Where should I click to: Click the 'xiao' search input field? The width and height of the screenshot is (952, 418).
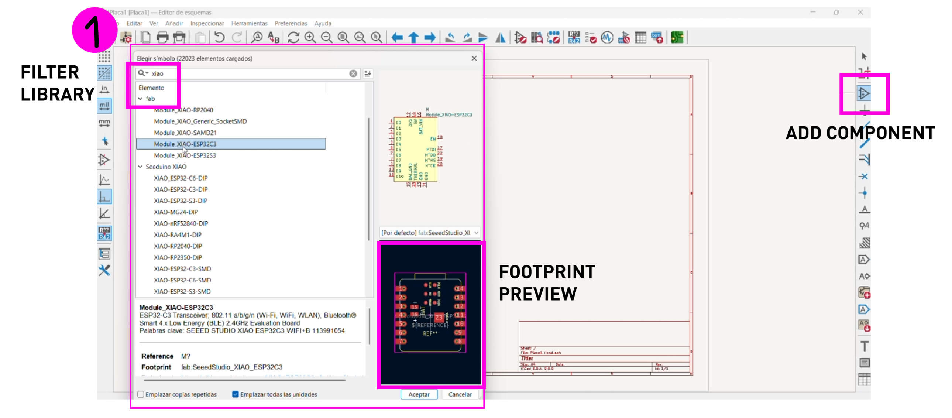tap(248, 73)
